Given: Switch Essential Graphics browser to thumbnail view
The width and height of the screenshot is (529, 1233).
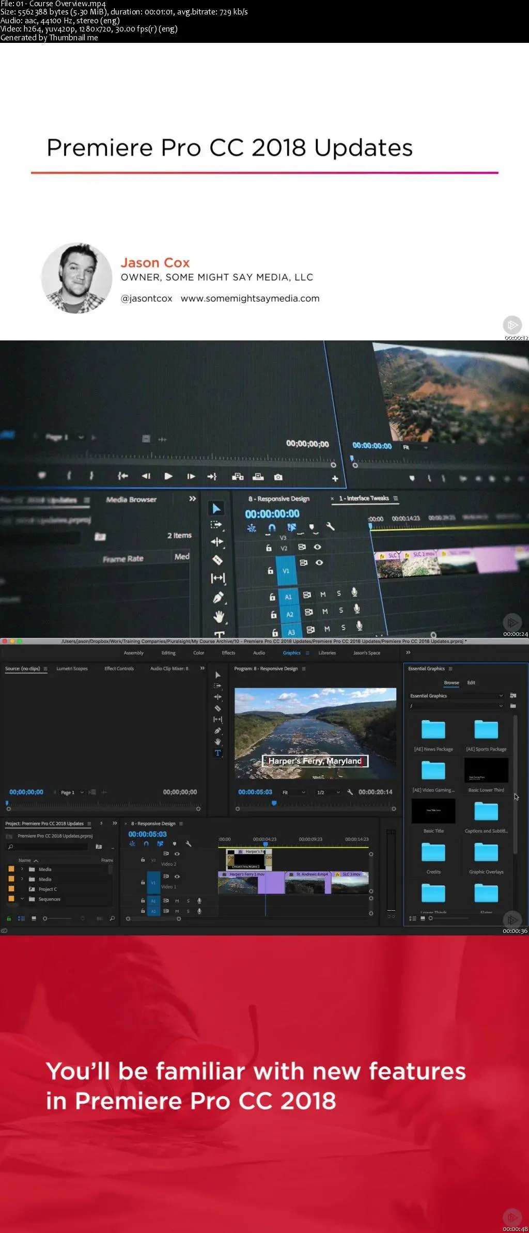Looking at the screenshot, I should pyautogui.click(x=423, y=918).
